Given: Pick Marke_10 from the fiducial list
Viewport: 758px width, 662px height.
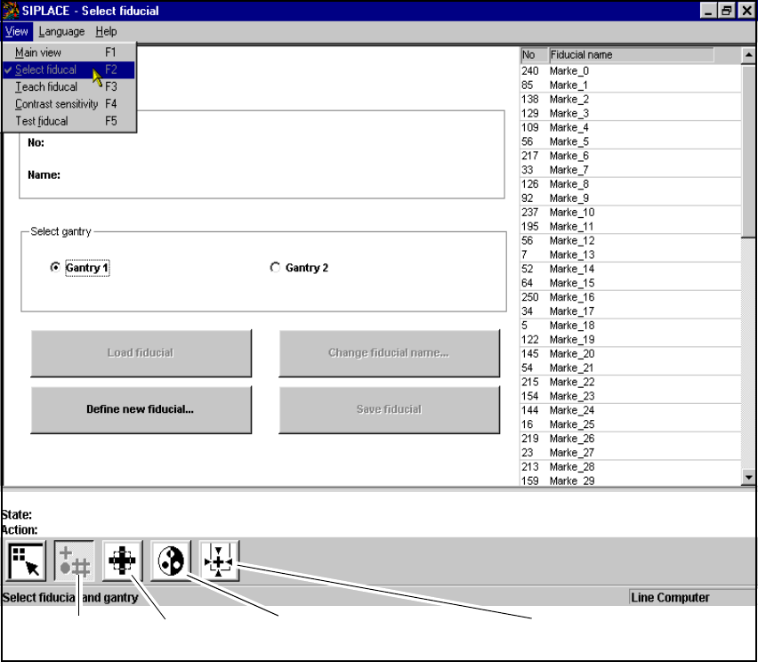Looking at the screenshot, I should point(631,213).
